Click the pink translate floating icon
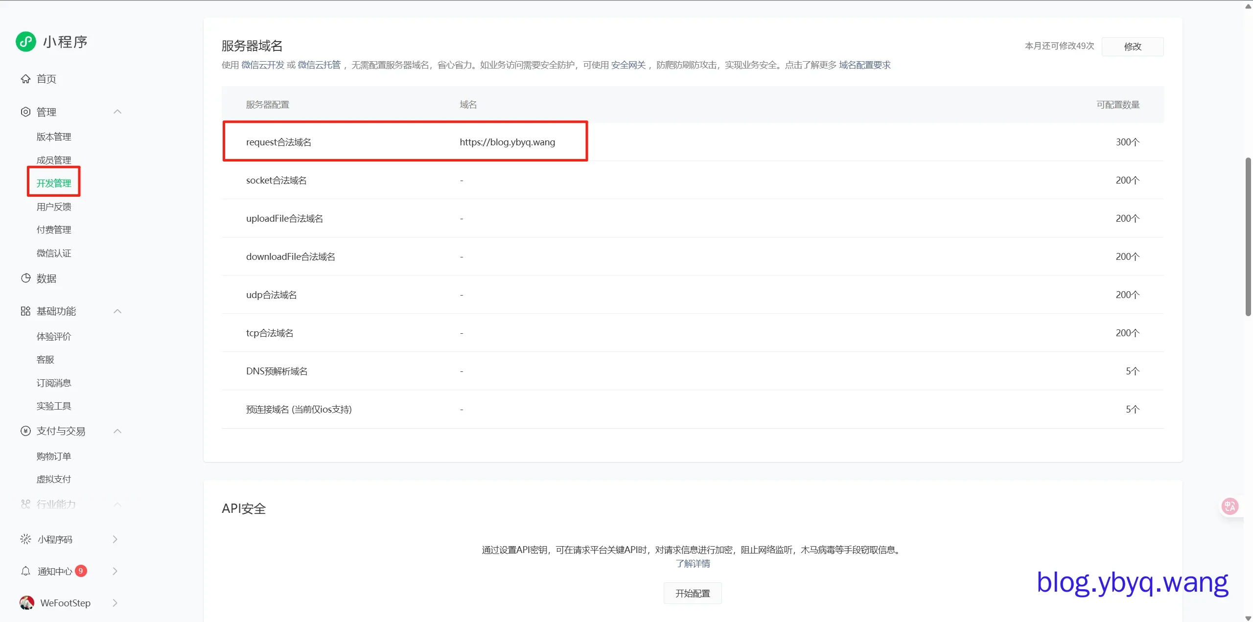Screen dimensions: 1253x622 pos(1230,506)
